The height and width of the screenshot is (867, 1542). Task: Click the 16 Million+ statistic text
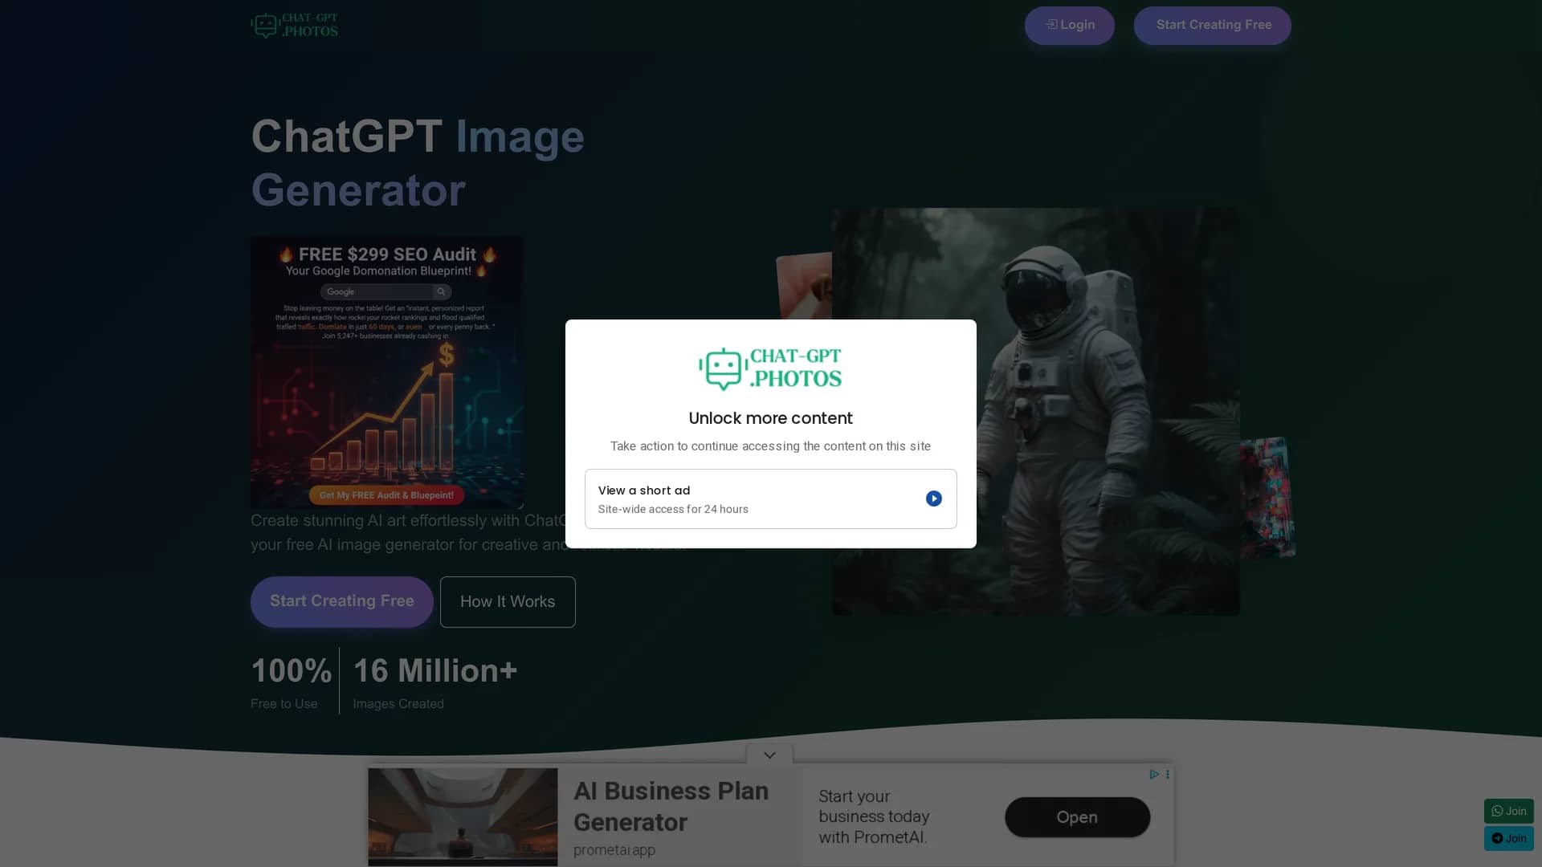pyautogui.click(x=435, y=671)
